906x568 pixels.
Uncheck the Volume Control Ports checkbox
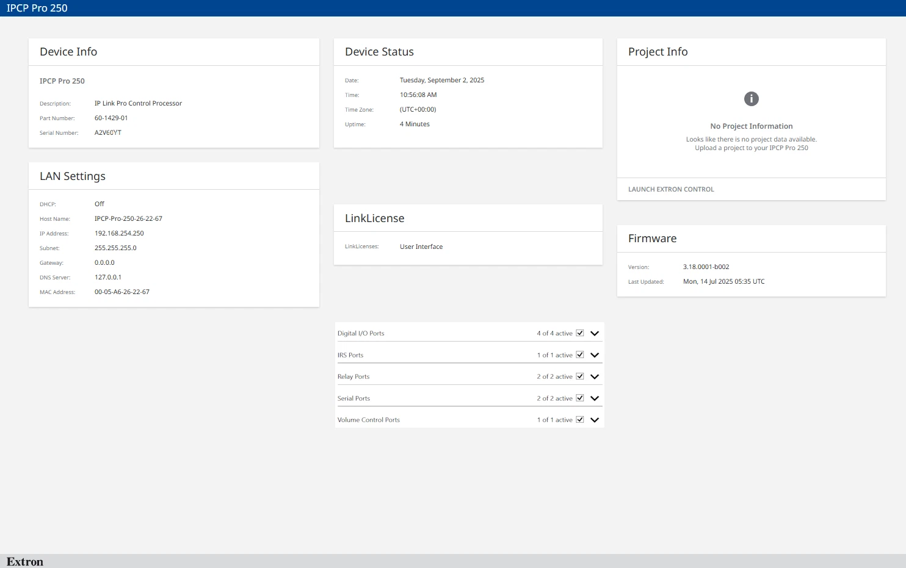pos(580,420)
